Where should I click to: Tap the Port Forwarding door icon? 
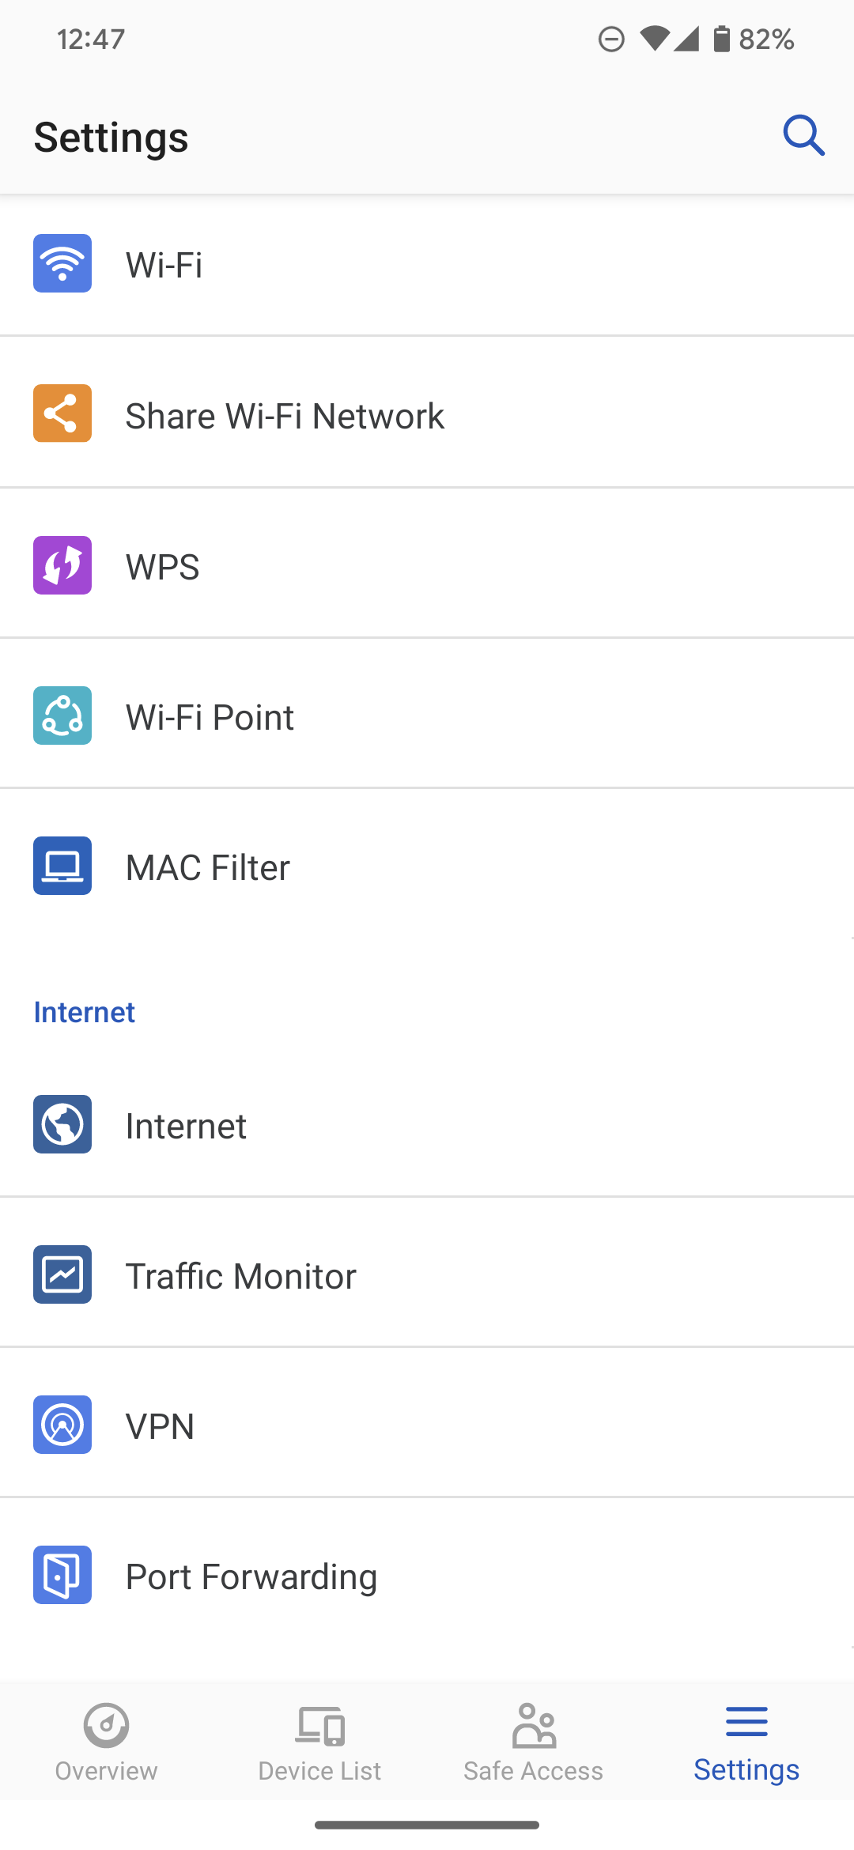coord(62,1575)
